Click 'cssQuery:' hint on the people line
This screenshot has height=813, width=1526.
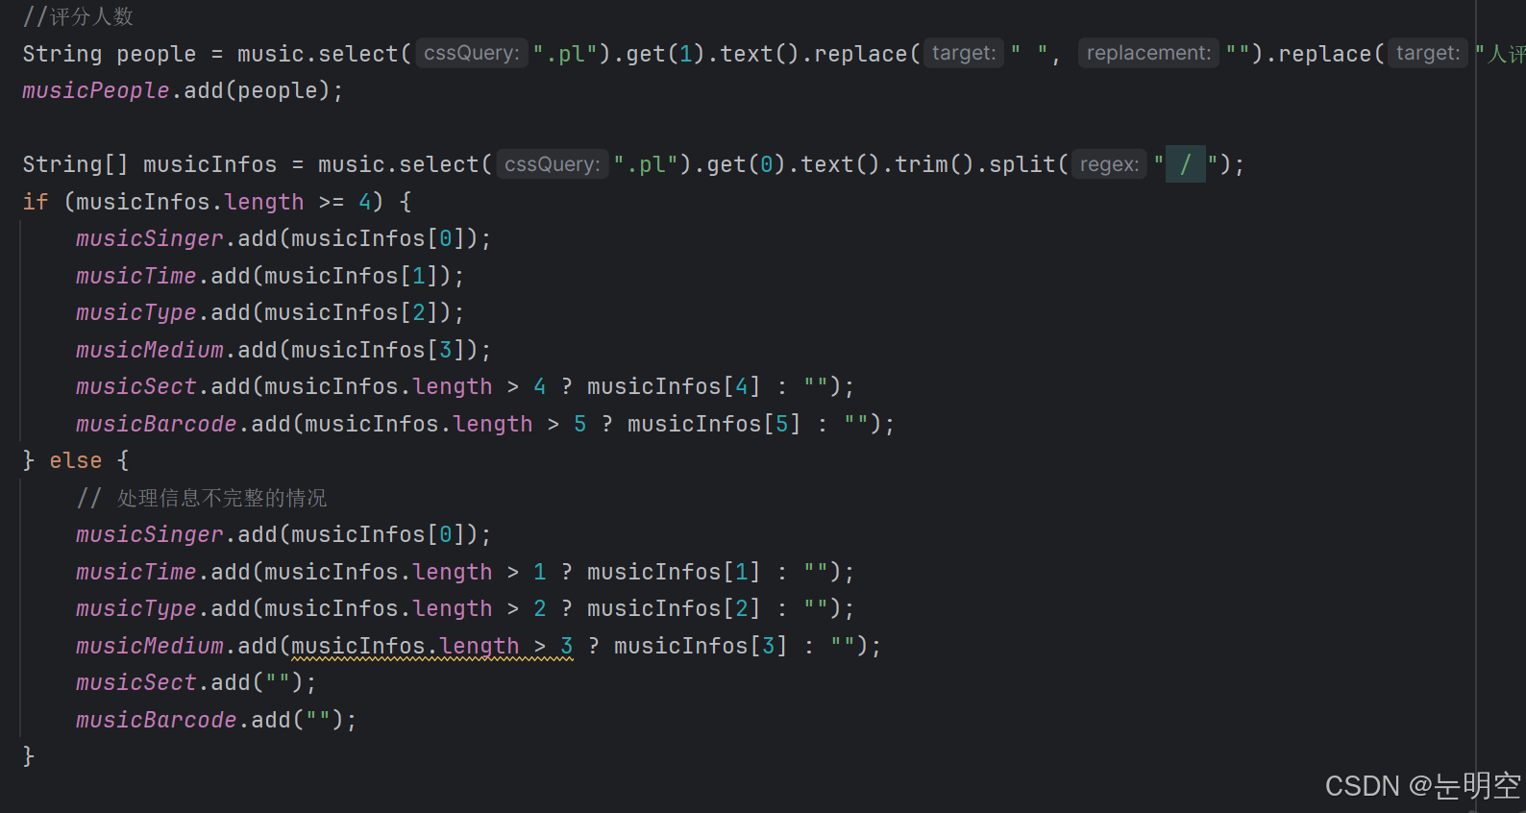(x=472, y=53)
